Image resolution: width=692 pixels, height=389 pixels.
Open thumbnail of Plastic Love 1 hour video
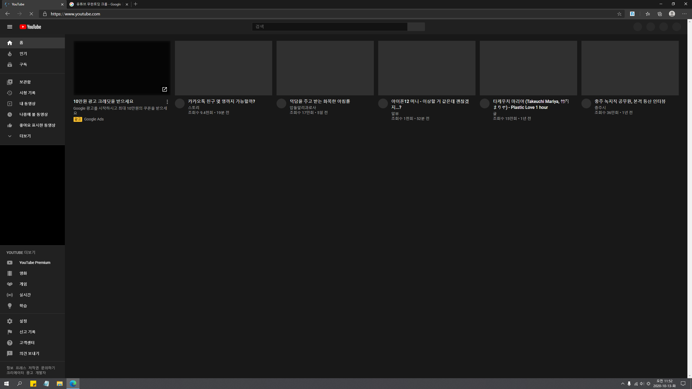pyautogui.click(x=528, y=68)
